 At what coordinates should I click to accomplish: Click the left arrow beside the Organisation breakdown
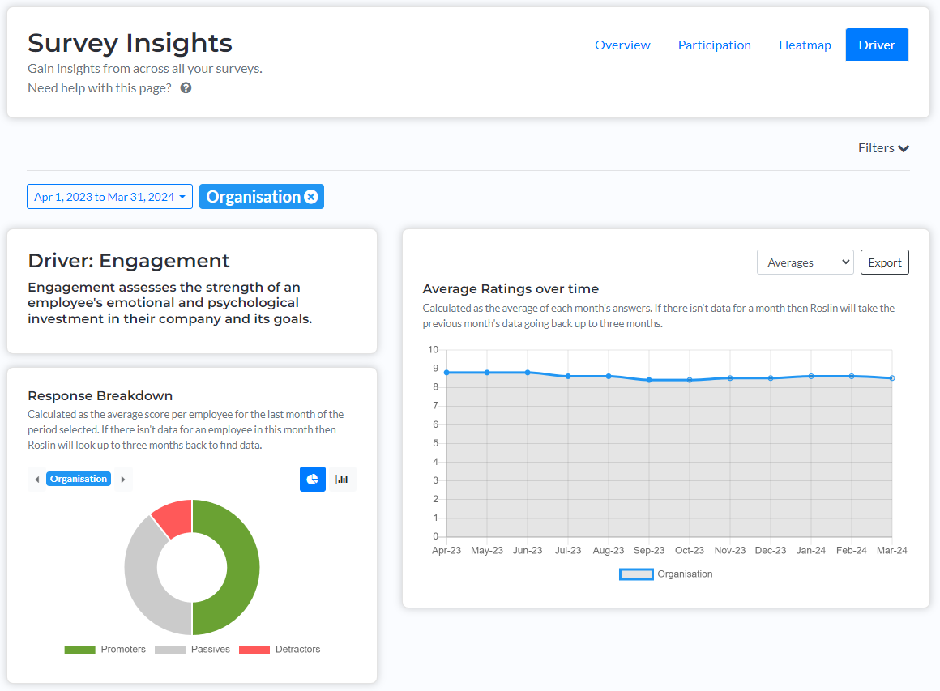click(37, 479)
